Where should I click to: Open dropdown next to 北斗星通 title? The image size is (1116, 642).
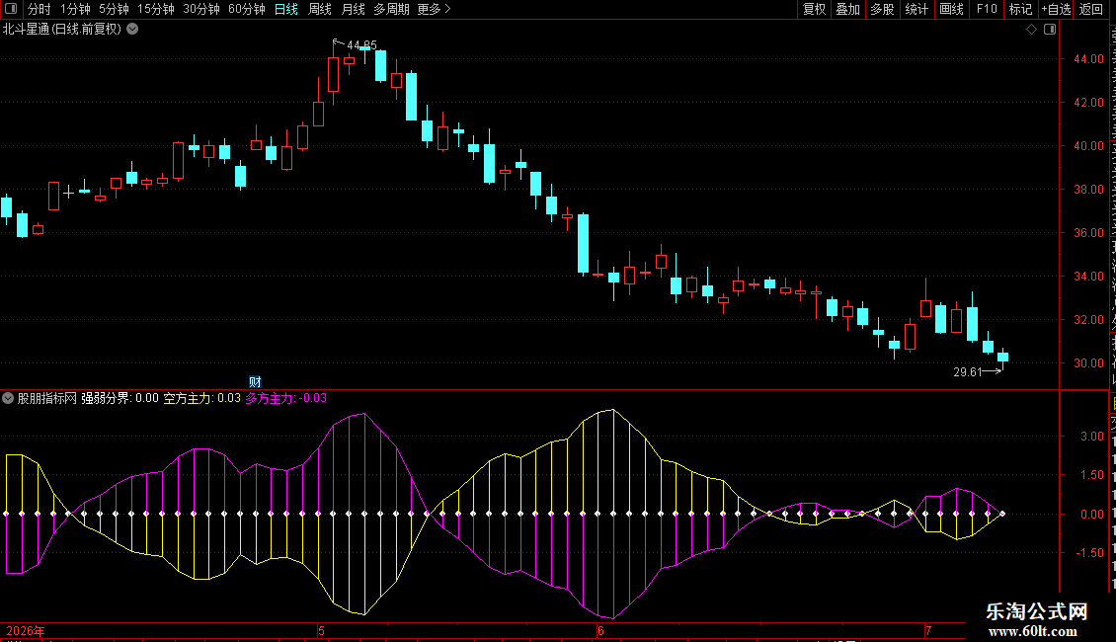coord(132,30)
